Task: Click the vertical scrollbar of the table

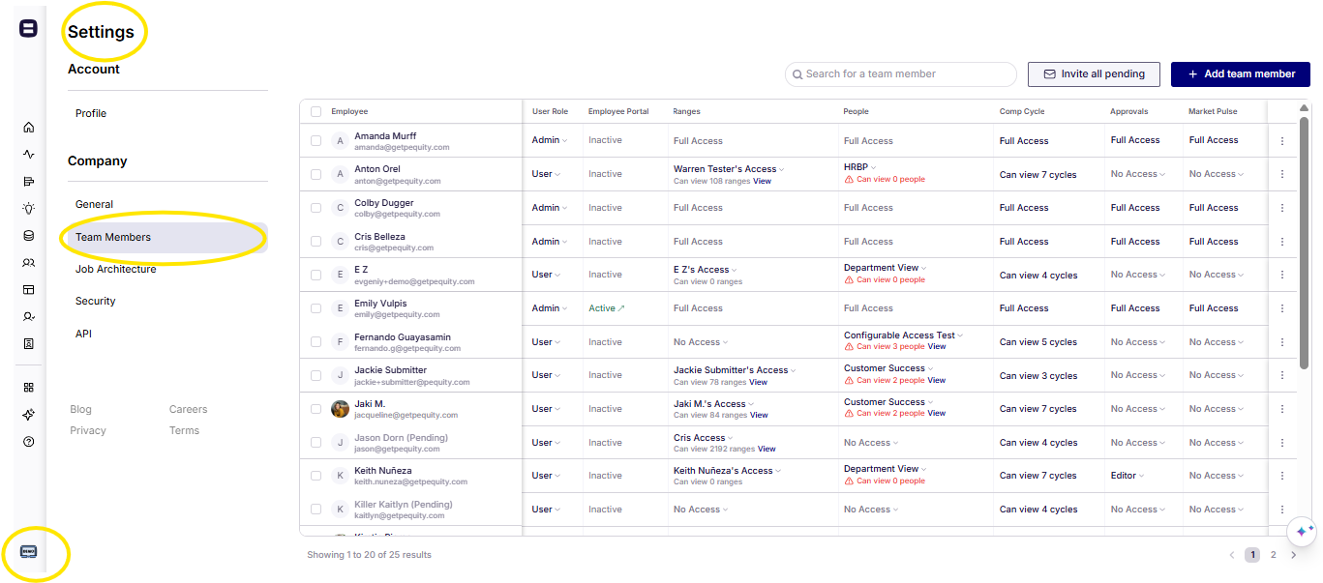Action: click(x=1304, y=242)
